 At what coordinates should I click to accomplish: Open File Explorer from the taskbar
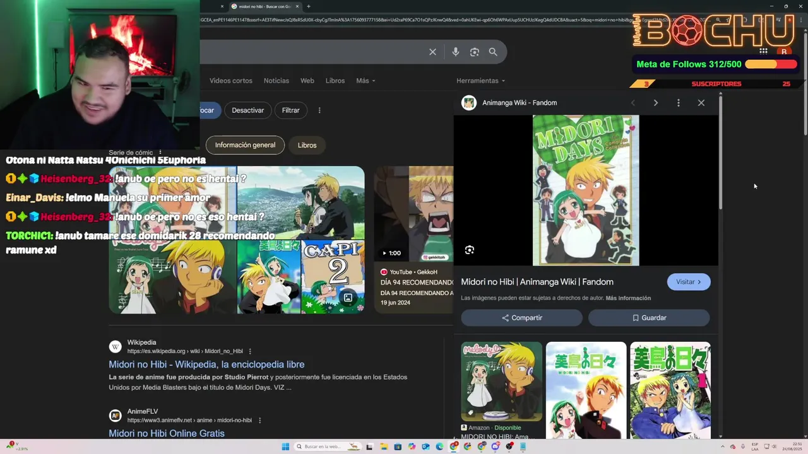coord(383,446)
